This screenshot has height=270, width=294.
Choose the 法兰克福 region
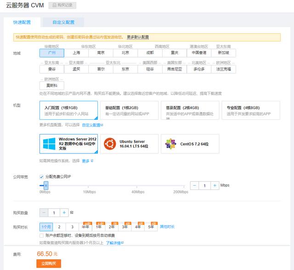[x=224, y=69]
